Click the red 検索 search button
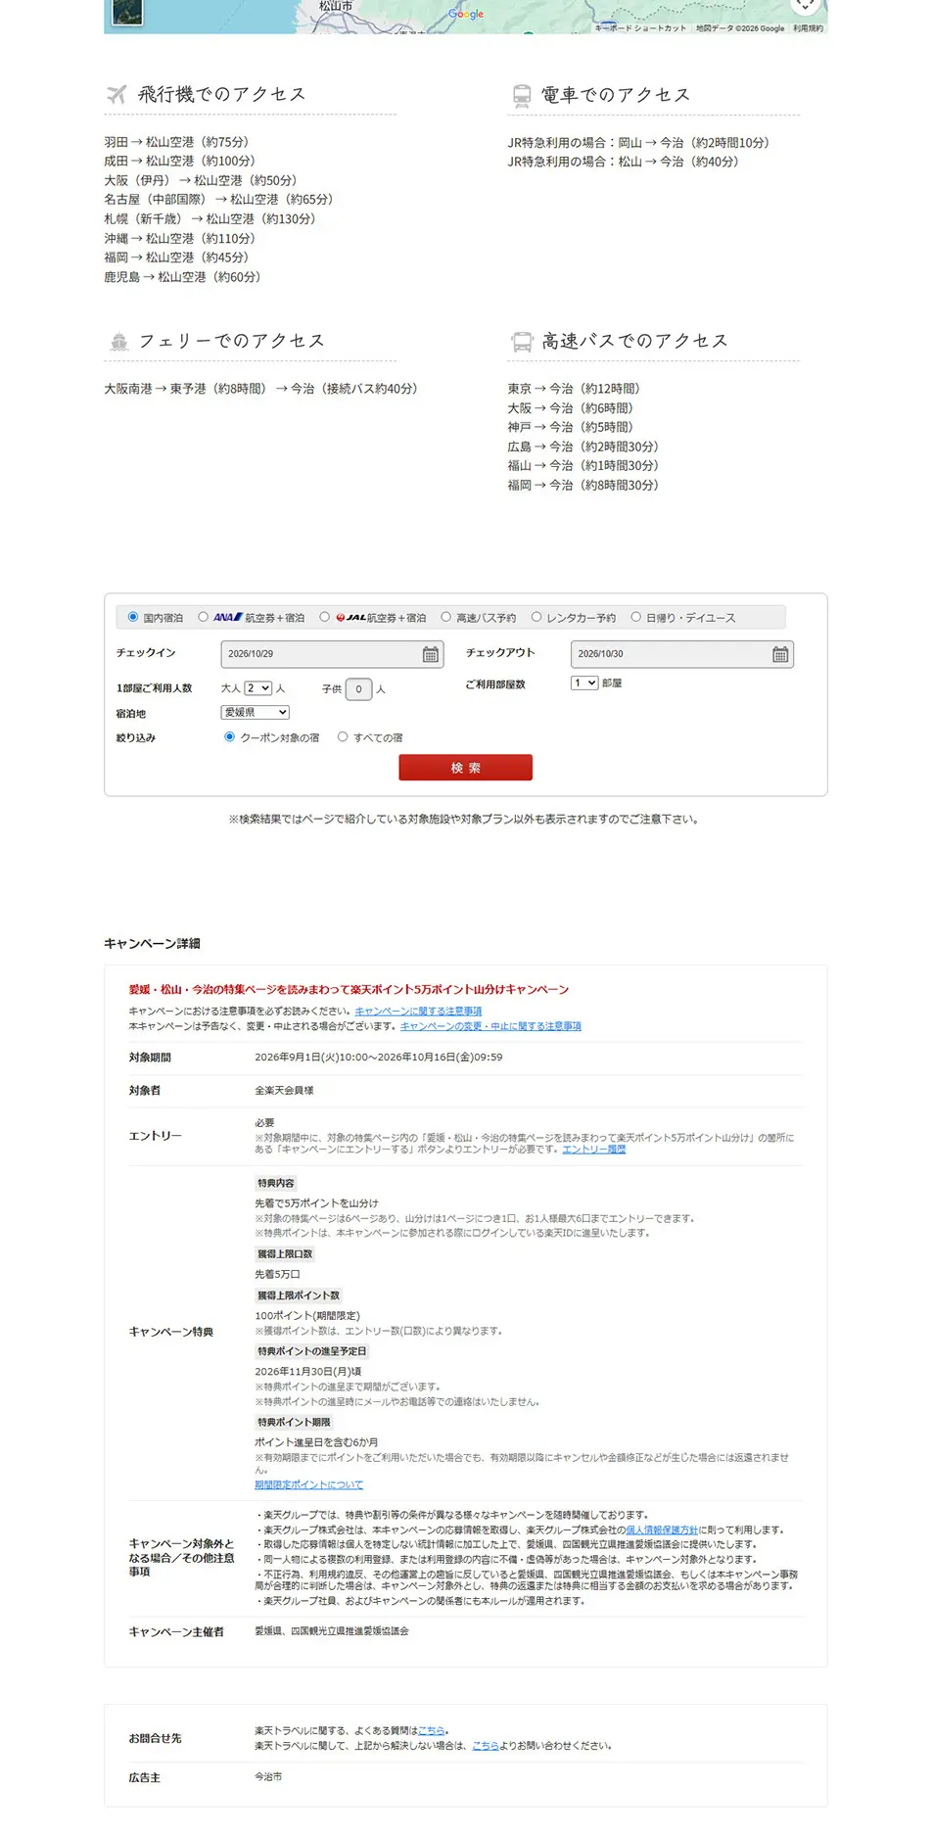 pos(466,768)
